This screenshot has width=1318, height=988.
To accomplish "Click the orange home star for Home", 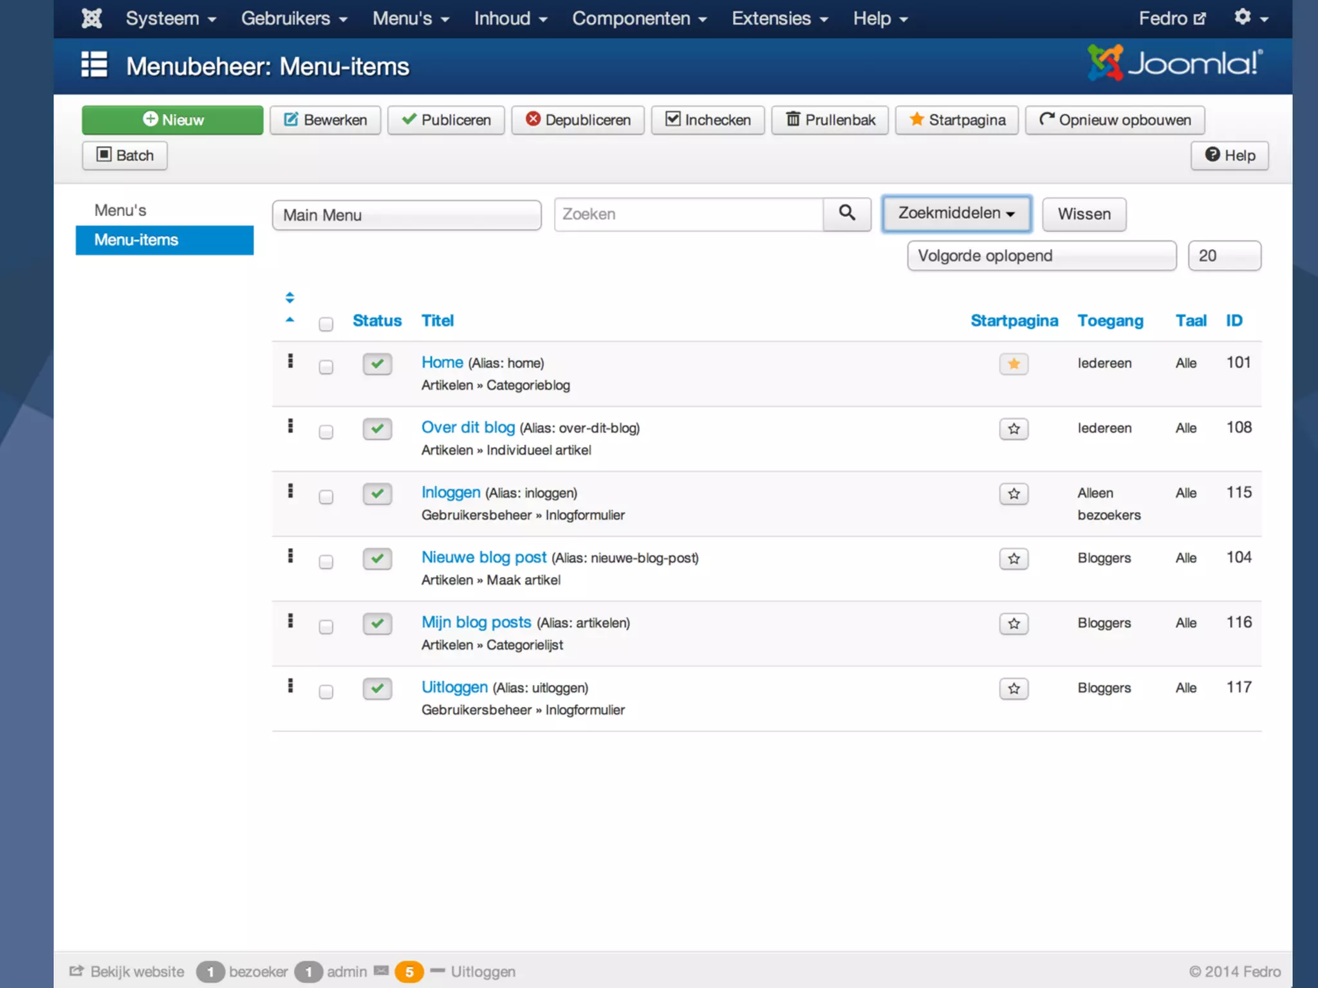I will point(1014,363).
